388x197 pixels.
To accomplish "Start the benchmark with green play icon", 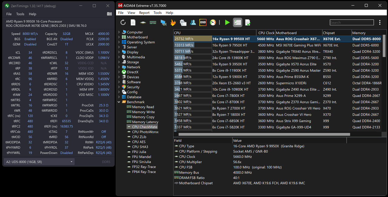I will (x=227, y=22).
